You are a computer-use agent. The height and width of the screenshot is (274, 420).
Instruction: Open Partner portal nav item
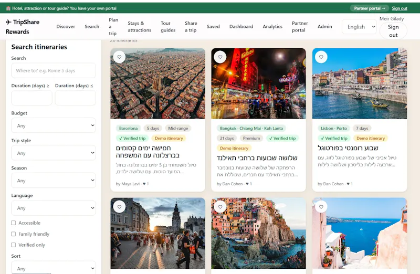tap(300, 27)
